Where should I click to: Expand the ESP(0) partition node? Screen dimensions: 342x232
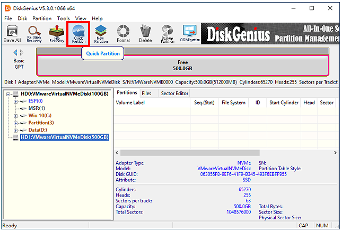15,101
